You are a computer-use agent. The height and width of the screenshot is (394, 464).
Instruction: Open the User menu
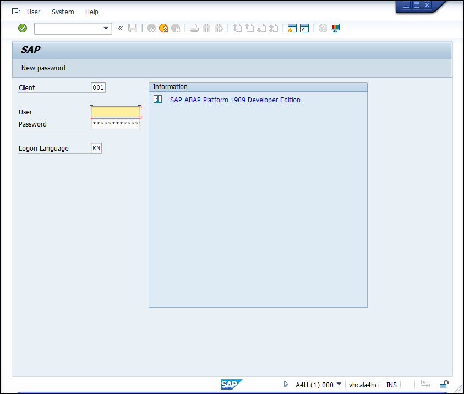point(34,12)
